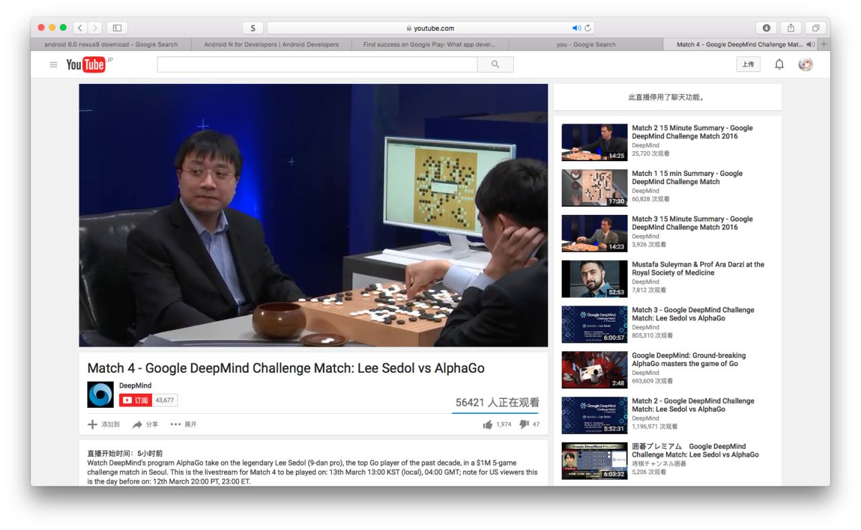Open the user account avatar
Viewport: 861px width, 530px height.
pos(805,64)
